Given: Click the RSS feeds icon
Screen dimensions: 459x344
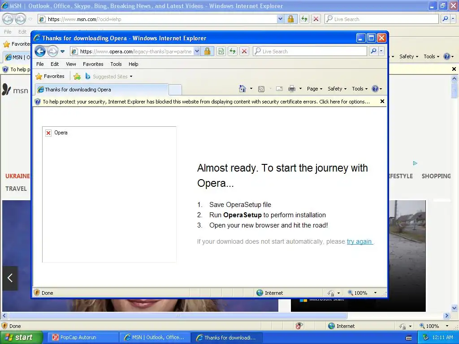Looking at the screenshot, I should (x=261, y=89).
